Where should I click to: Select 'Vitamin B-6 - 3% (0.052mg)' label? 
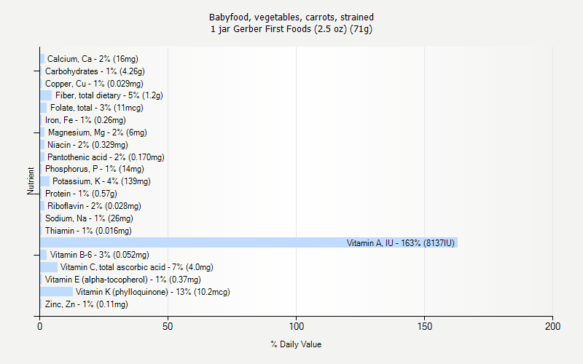click(x=100, y=254)
